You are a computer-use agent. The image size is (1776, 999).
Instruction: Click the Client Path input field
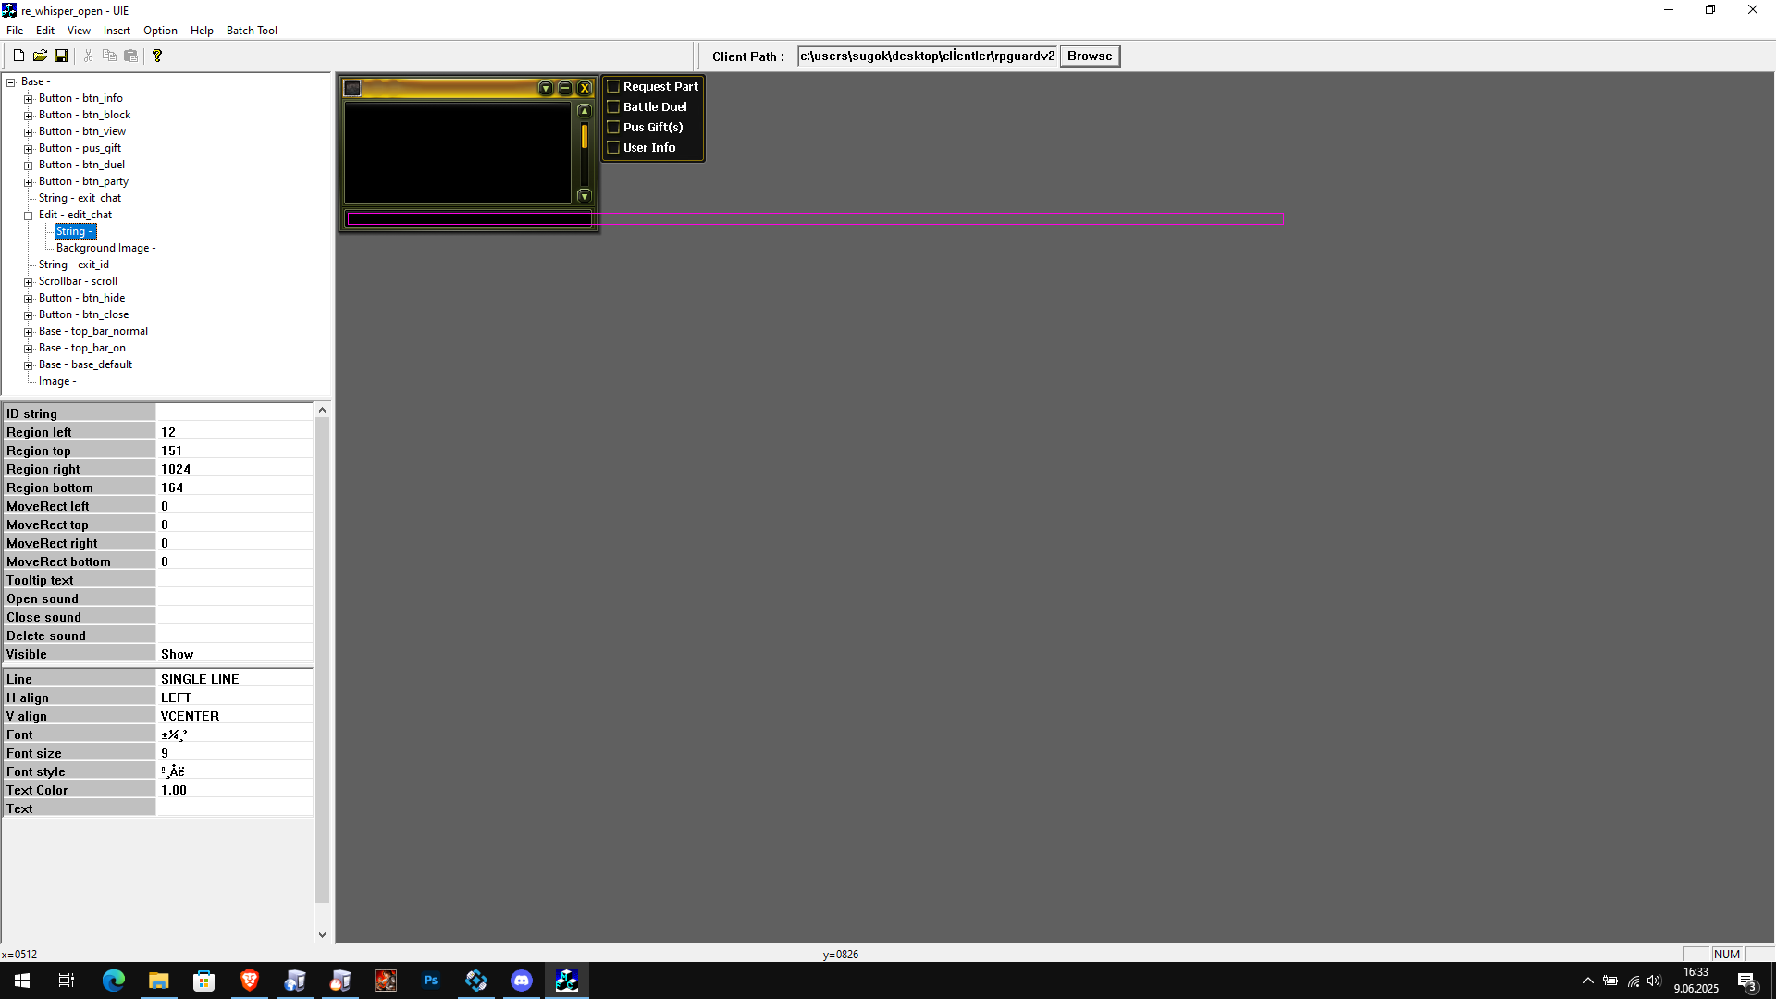pyautogui.click(x=928, y=55)
